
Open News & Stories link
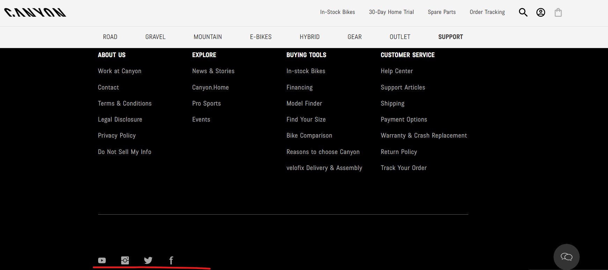213,71
